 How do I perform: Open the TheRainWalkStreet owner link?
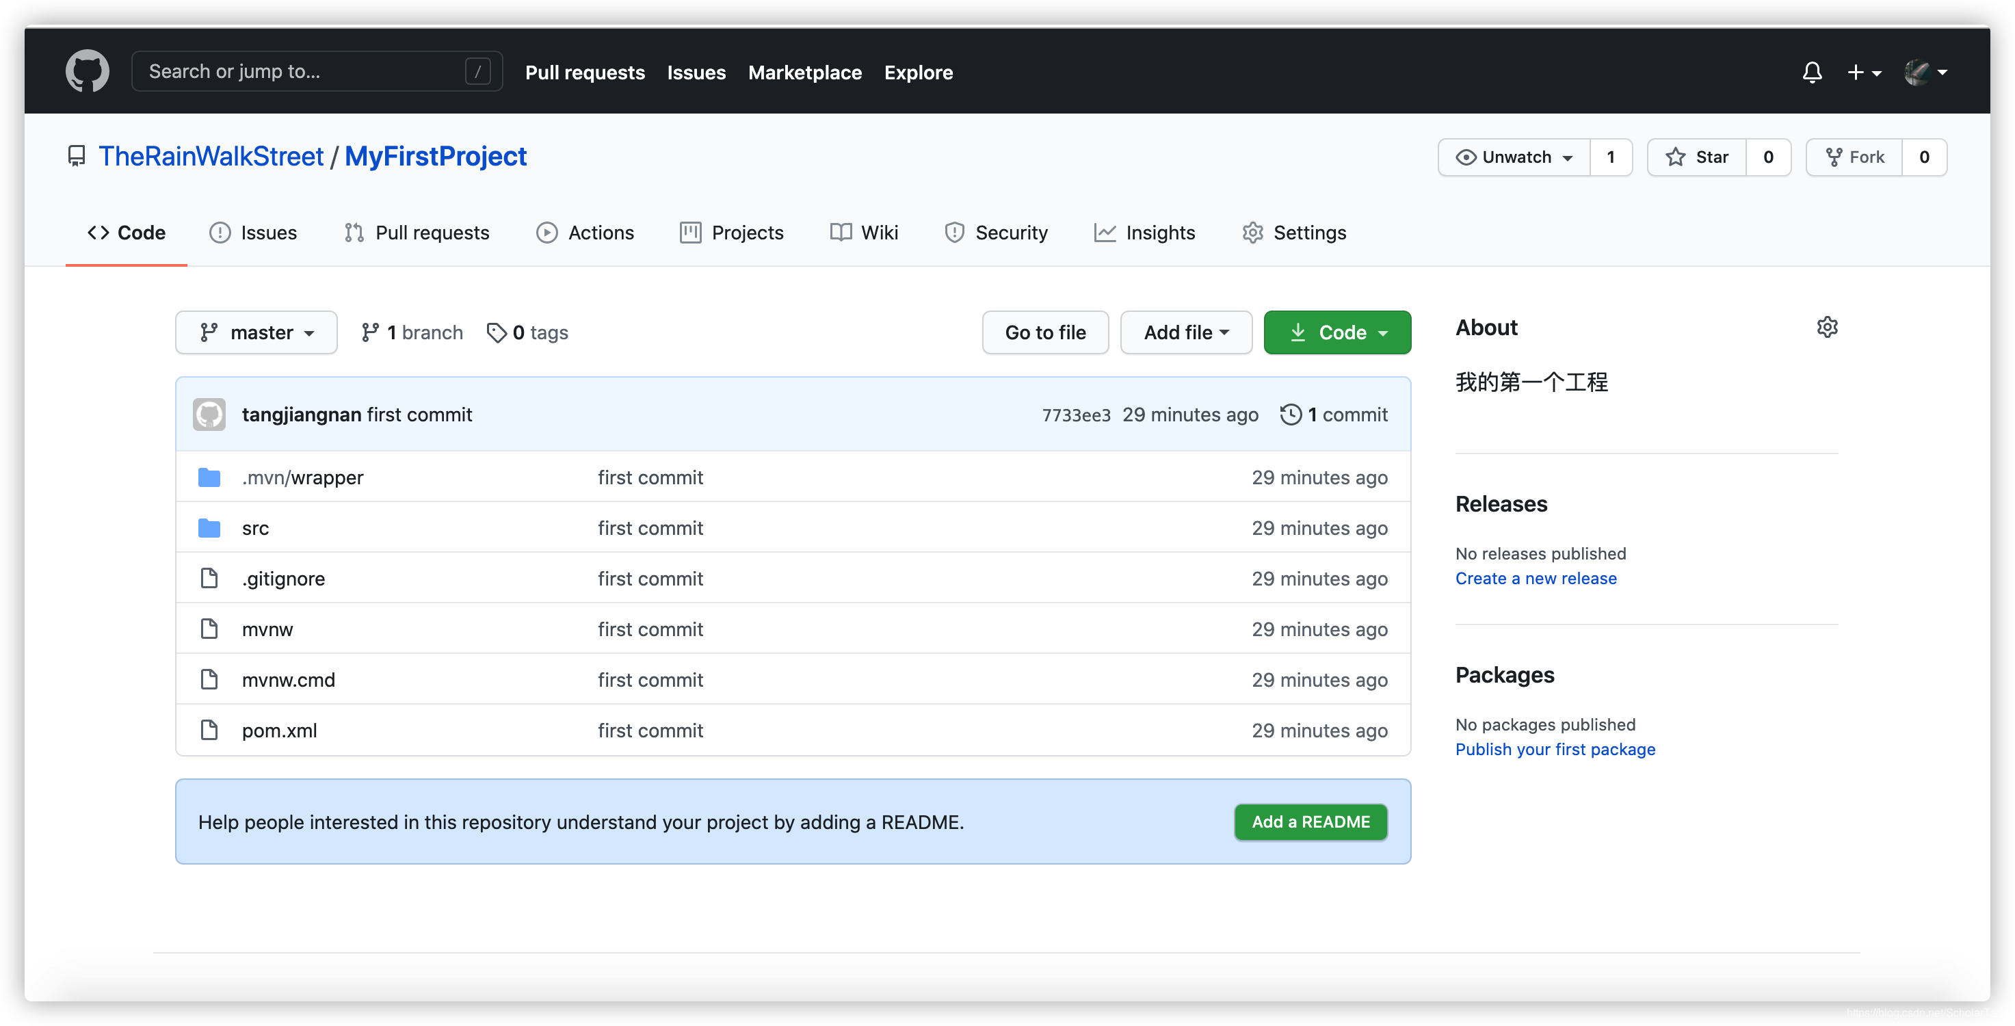[x=211, y=157]
